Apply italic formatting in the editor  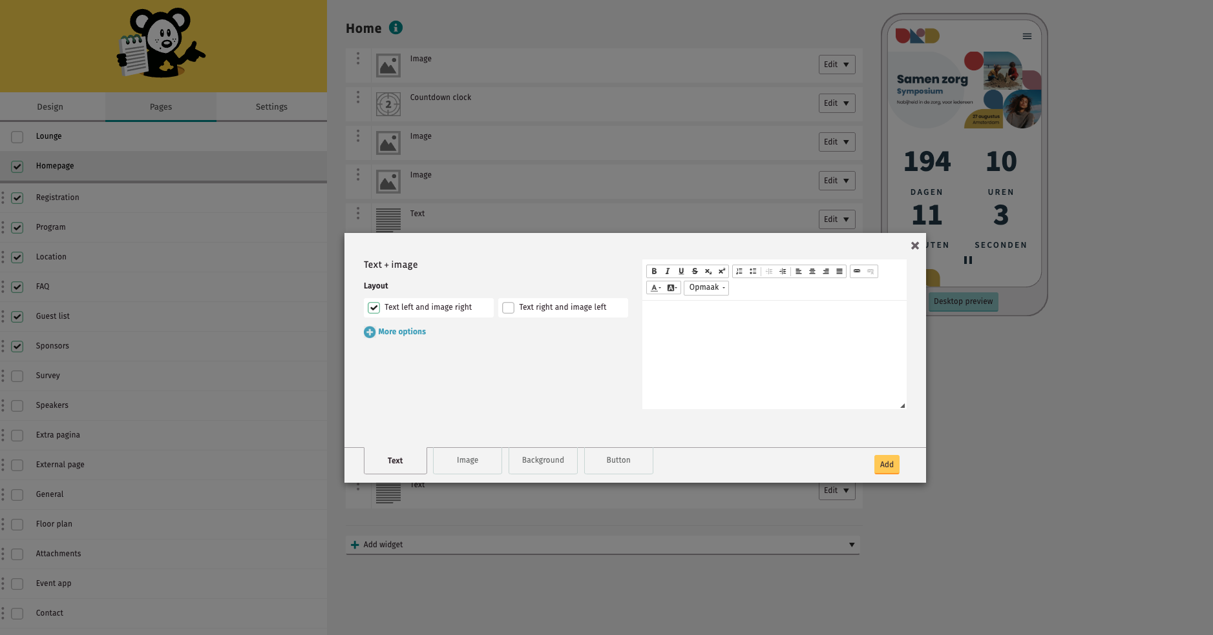pyautogui.click(x=668, y=272)
